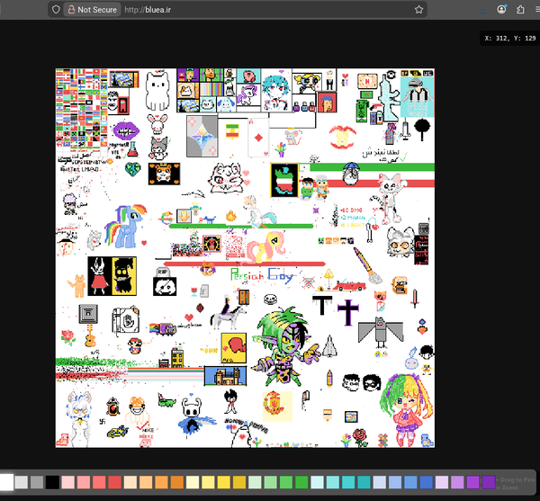This screenshot has height=501, width=540.
Task: Click the Mario head pixel art
Action: (x=135, y=345)
